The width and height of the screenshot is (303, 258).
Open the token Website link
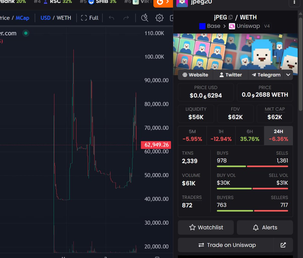pyautogui.click(x=195, y=75)
